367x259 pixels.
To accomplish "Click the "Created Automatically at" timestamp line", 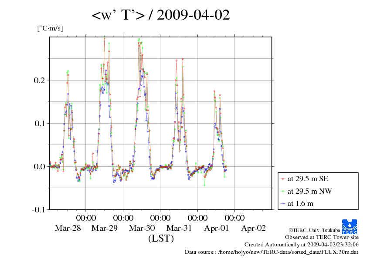I will tap(302, 245).
